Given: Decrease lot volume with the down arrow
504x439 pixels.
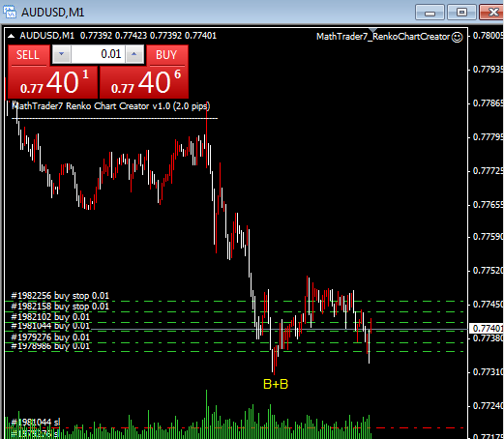Looking at the screenshot, I should (x=61, y=54).
